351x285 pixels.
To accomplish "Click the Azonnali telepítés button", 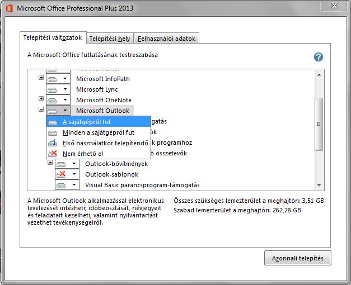I will click(x=297, y=258).
